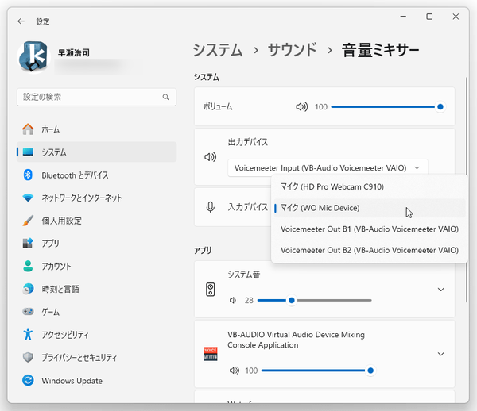Click the VB-AUDIO app volume slider handle
The width and height of the screenshot is (477, 411).
370,371
